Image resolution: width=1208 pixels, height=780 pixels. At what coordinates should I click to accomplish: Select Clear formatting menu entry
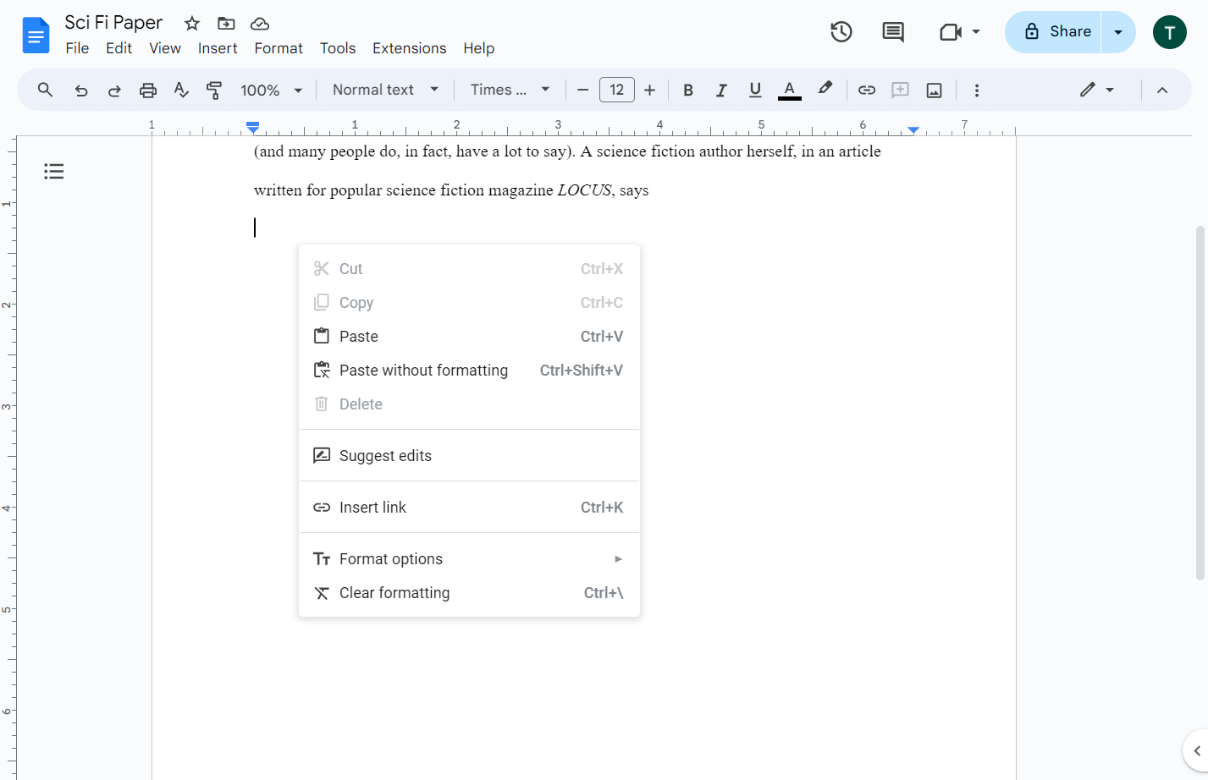coord(469,593)
